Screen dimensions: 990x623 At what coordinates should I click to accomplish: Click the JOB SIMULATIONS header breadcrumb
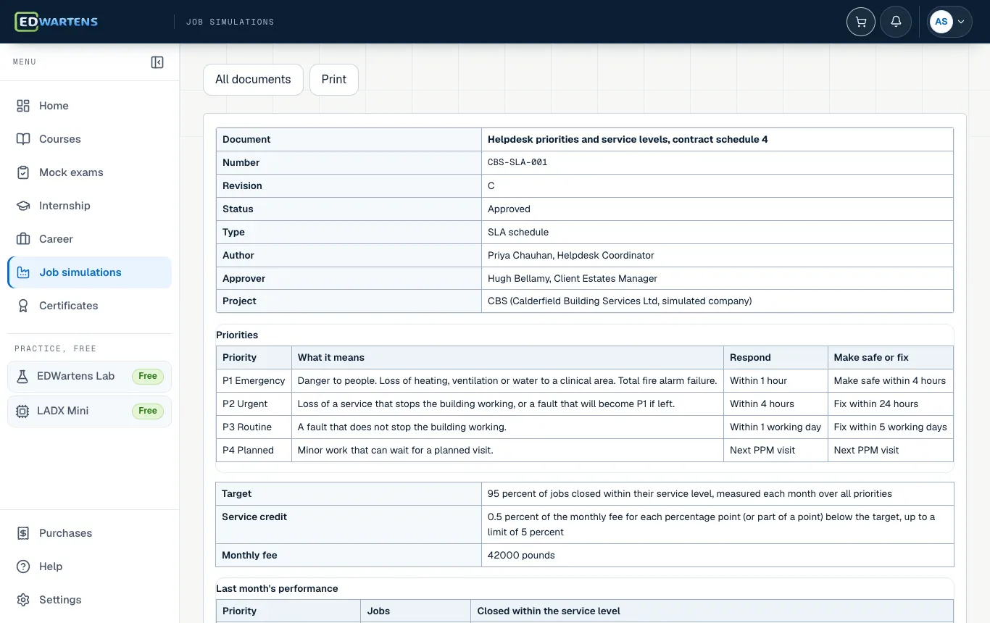230,22
